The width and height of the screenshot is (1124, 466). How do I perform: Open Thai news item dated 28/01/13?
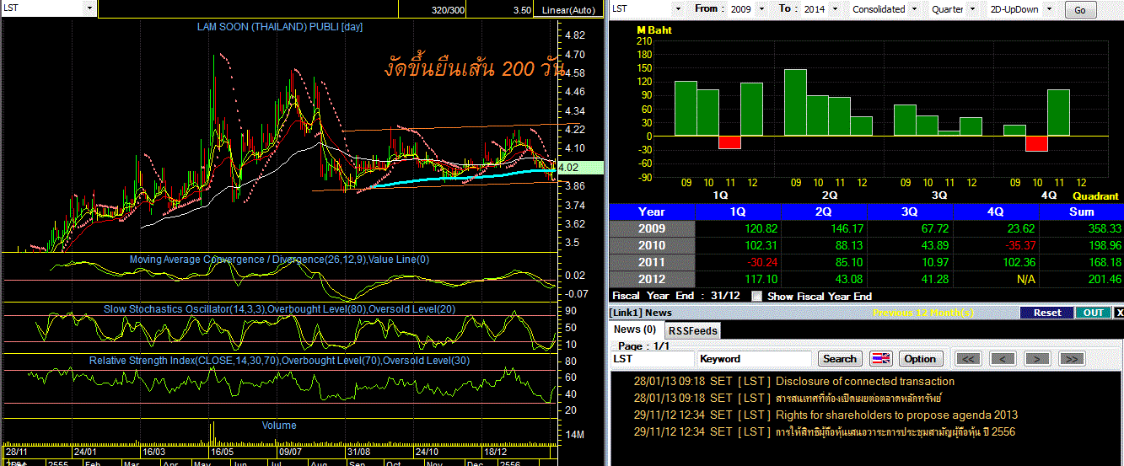coord(858,398)
